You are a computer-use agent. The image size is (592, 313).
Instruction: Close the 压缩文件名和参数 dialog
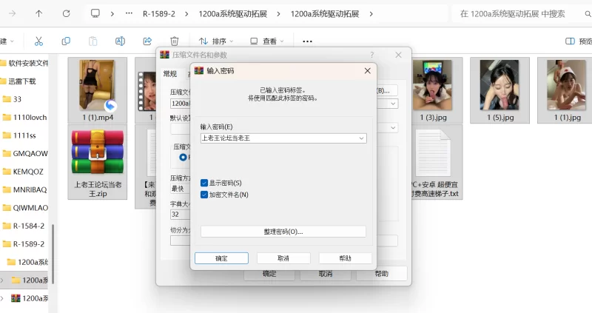[398, 55]
